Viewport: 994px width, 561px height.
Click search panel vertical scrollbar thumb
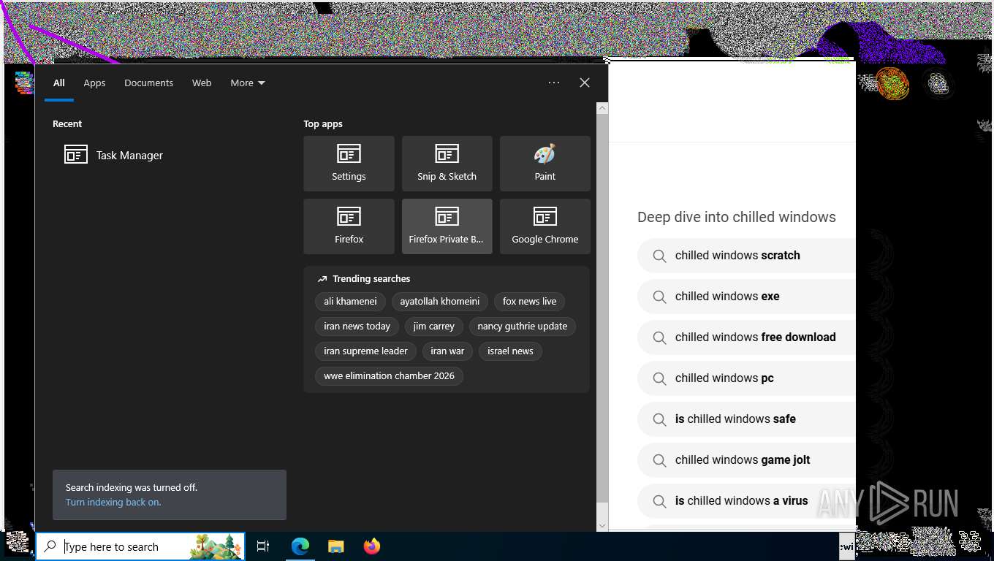point(602,308)
